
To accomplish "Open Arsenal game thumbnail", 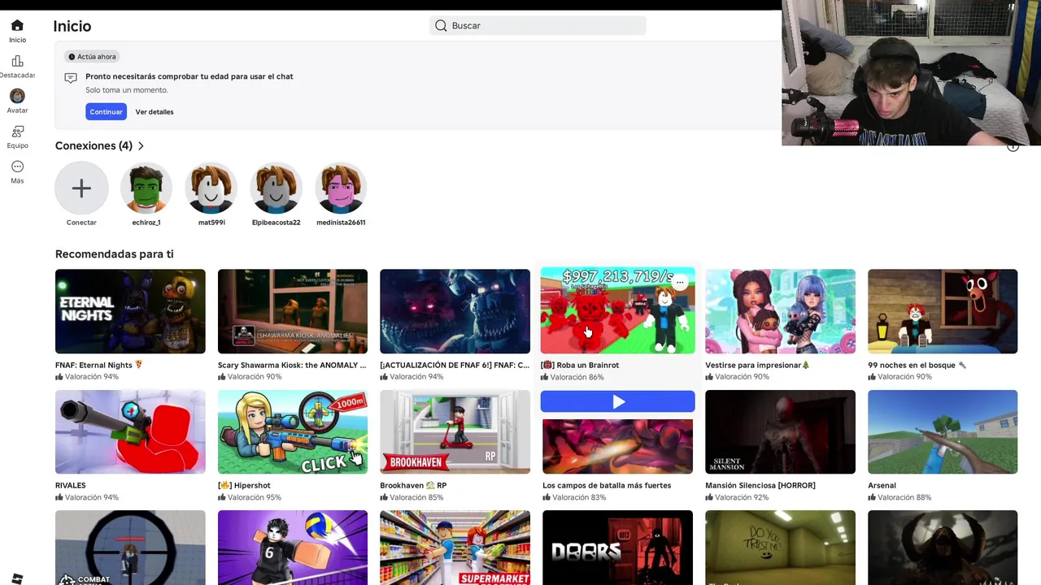I will point(943,431).
